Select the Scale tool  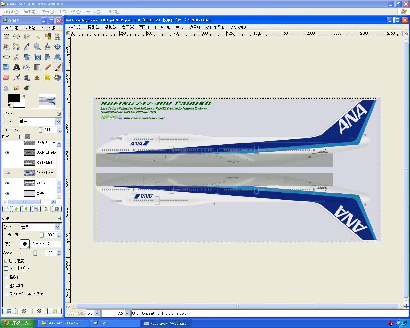point(37,57)
